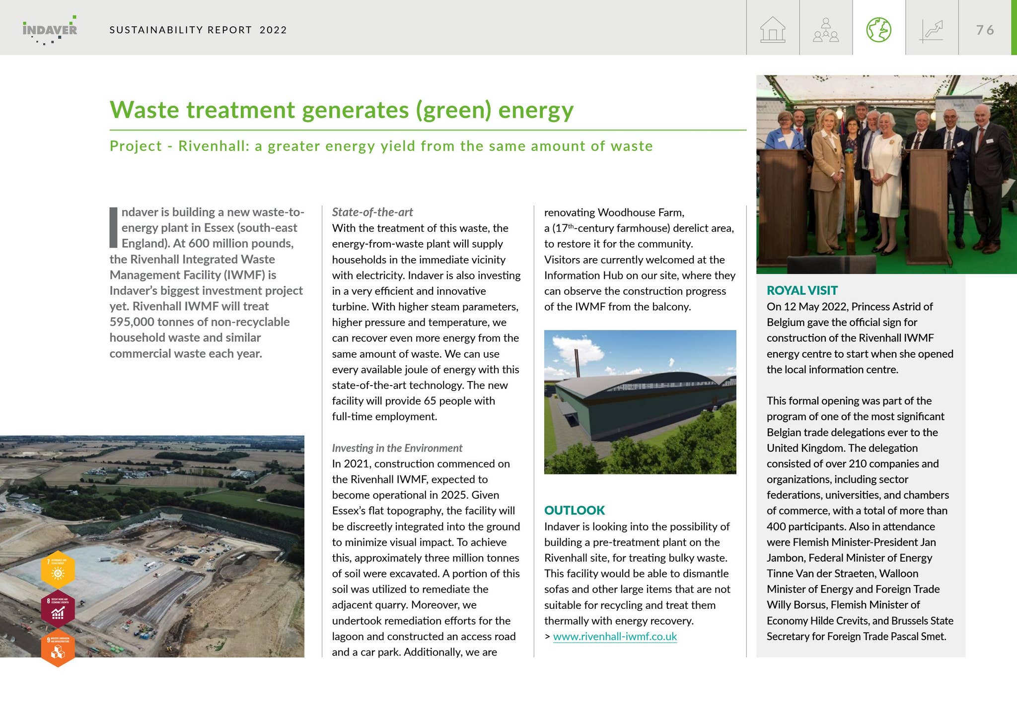Open the www.rivenhall-iwmf.co.uk link
Viewport: 1017px width, 719px height.
point(615,637)
